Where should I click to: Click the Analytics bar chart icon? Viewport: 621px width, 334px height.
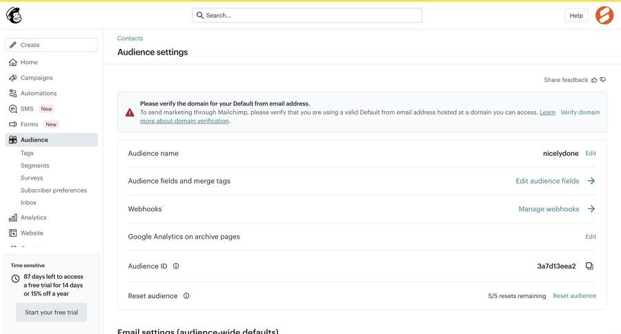point(13,217)
